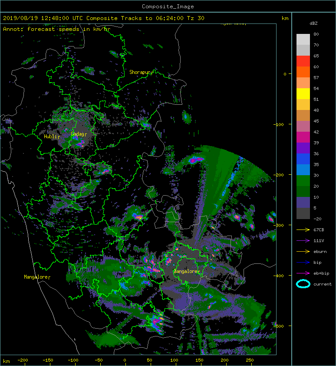Click the current legend label
336x366 pixels.
click(323, 284)
